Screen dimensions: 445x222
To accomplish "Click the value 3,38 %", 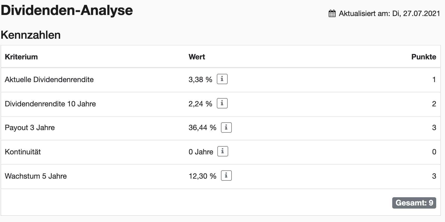I will coord(200,80).
